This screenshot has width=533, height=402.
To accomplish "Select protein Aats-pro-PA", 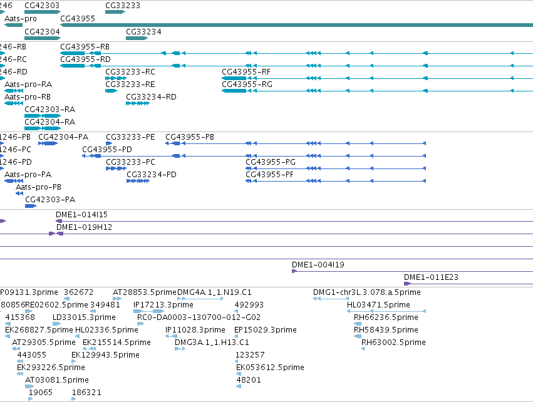I will [x=28, y=175].
